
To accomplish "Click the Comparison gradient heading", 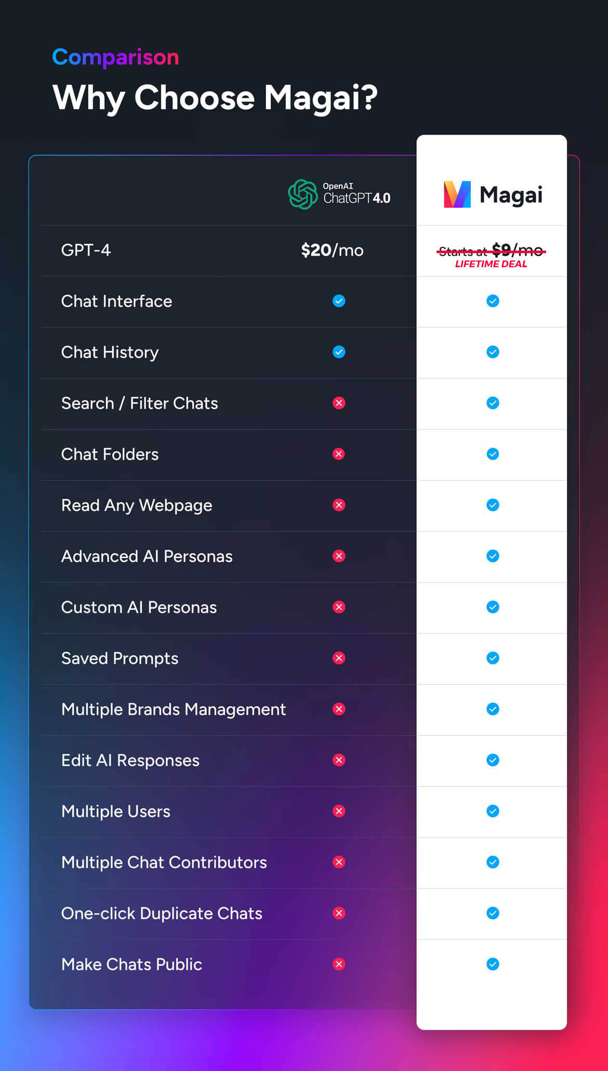I will [x=115, y=57].
